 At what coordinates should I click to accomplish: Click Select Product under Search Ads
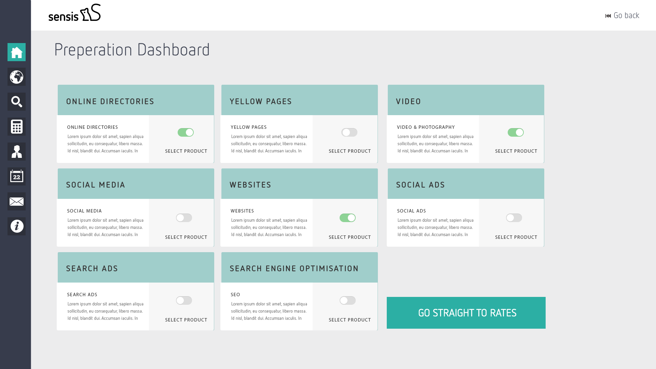click(x=186, y=320)
